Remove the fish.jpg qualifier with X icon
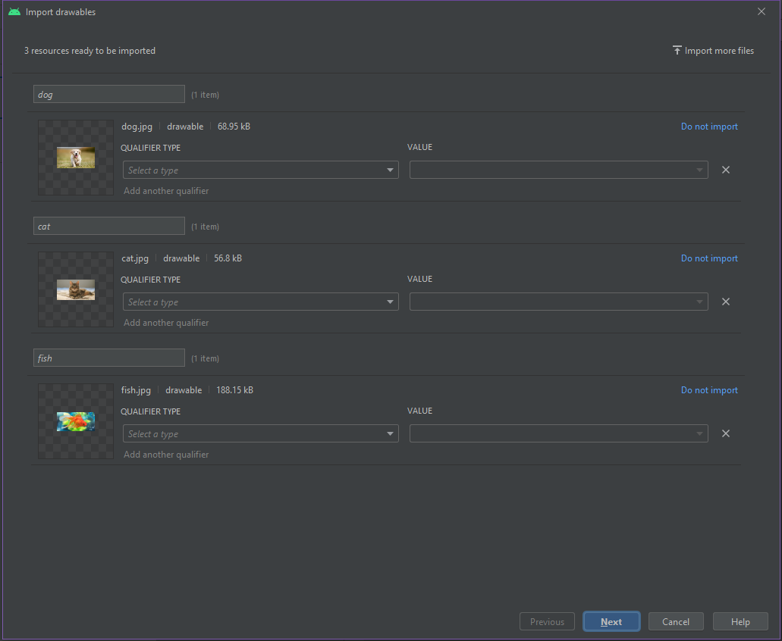The height and width of the screenshot is (641, 782). tap(725, 433)
